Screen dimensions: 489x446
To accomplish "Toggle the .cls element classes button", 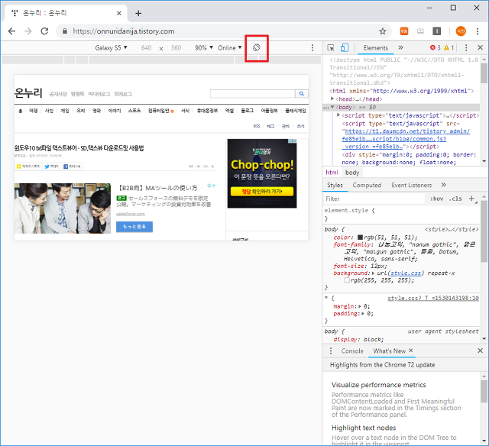I will [455, 199].
